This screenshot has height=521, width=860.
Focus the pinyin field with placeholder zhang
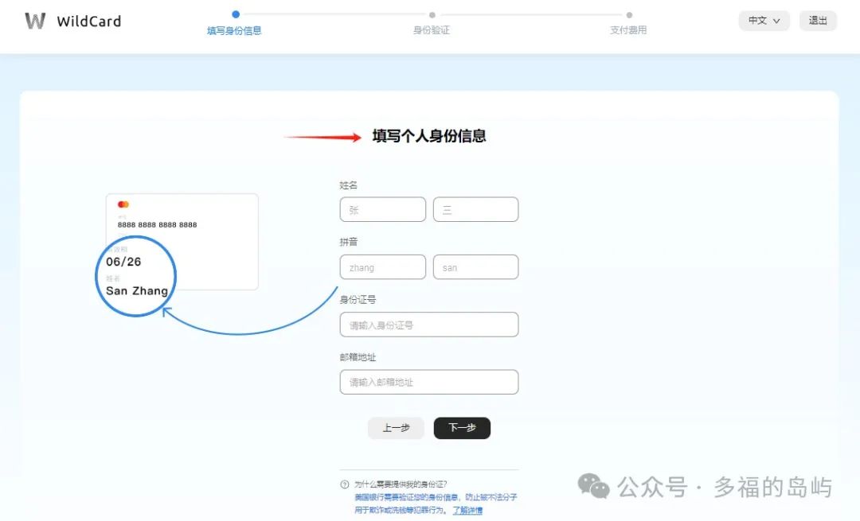tap(382, 267)
